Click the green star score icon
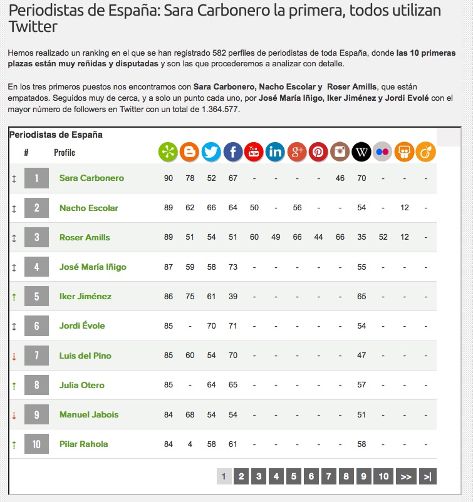The image size is (473, 502). coord(168,152)
